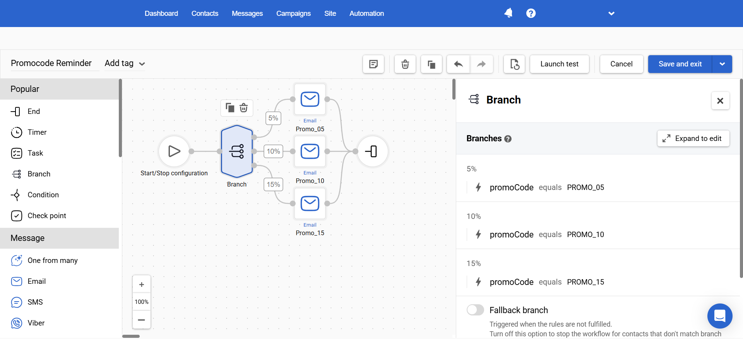Open the account menu chevron in the header

[611, 14]
